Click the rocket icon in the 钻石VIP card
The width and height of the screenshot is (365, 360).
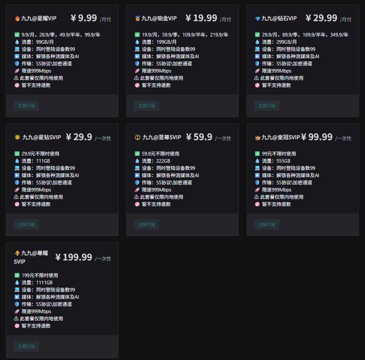[x=257, y=71]
